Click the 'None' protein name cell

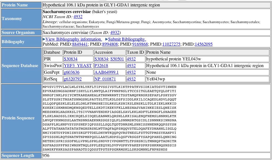[x=207, y=72]
